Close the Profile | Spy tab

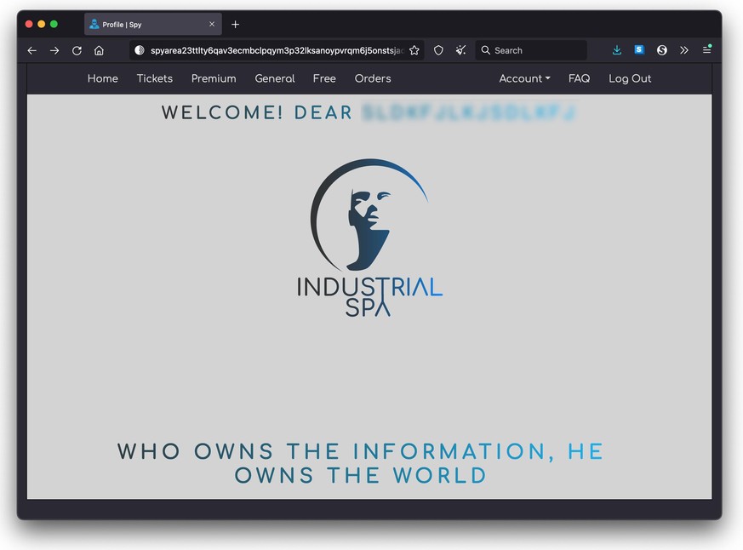coord(212,24)
